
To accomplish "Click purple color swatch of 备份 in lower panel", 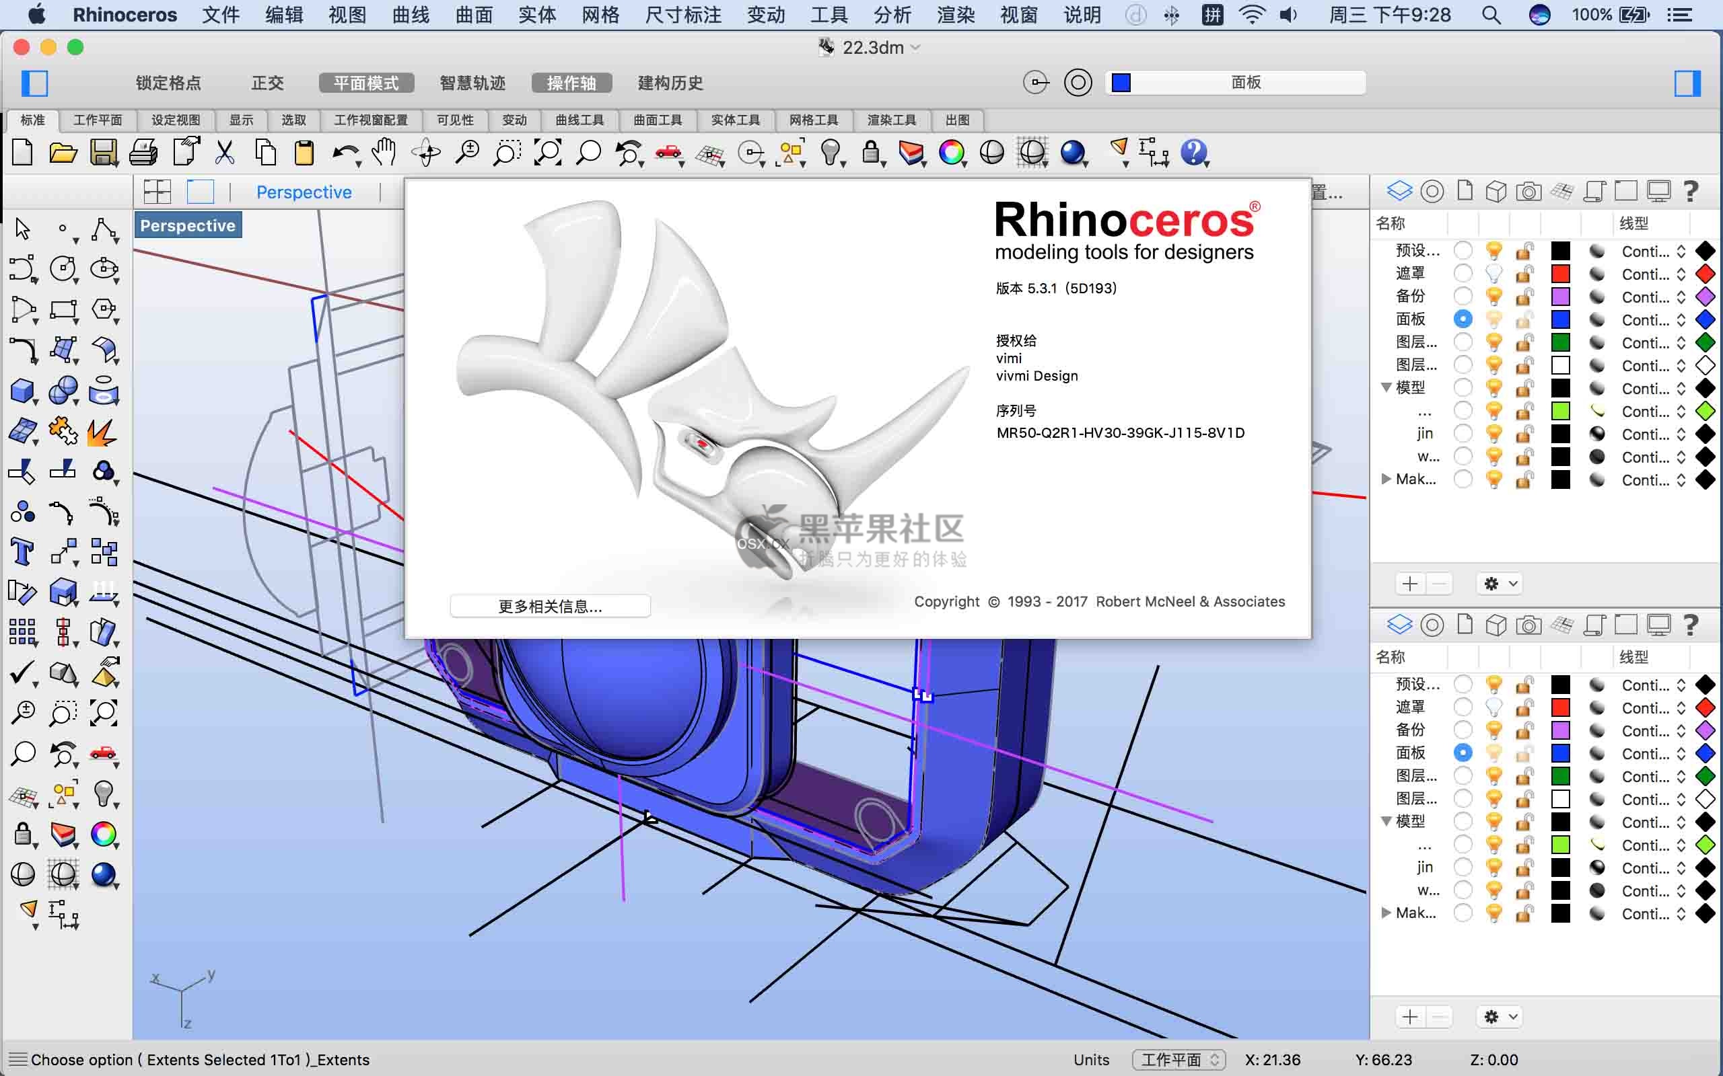I will [1560, 730].
